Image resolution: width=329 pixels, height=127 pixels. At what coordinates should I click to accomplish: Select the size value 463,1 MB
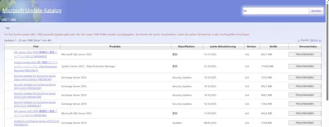(266, 54)
